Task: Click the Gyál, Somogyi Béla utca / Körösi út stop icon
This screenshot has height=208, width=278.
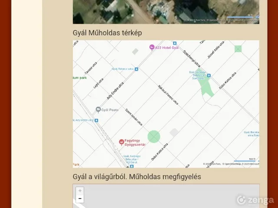Action: (132, 166)
